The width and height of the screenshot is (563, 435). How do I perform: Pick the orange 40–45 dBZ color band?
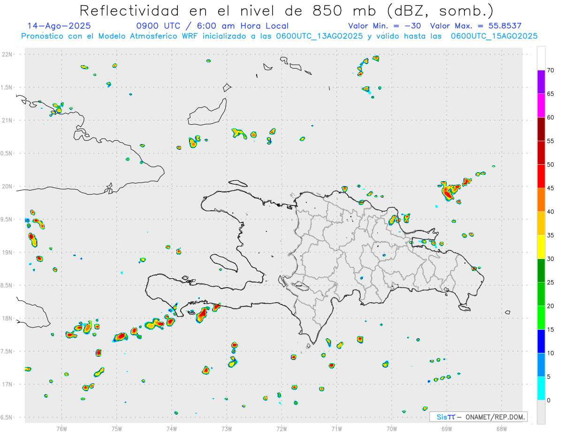(541, 199)
